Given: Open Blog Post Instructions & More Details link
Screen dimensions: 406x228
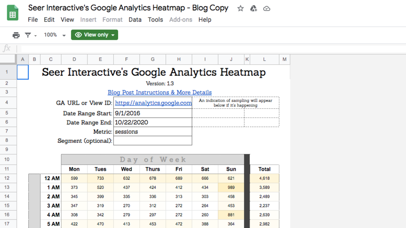Looking at the screenshot, I should pos(160,92).
